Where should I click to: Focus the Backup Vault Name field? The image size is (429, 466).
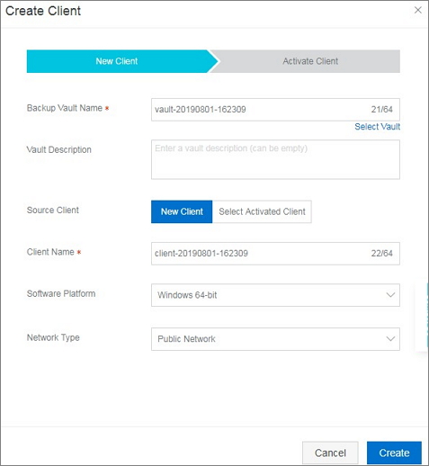(x=275, y=110)
